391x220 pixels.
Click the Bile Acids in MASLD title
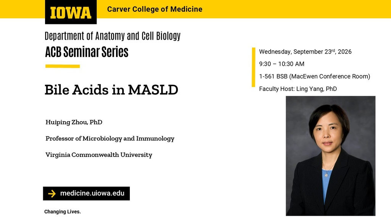pos(111,90)
